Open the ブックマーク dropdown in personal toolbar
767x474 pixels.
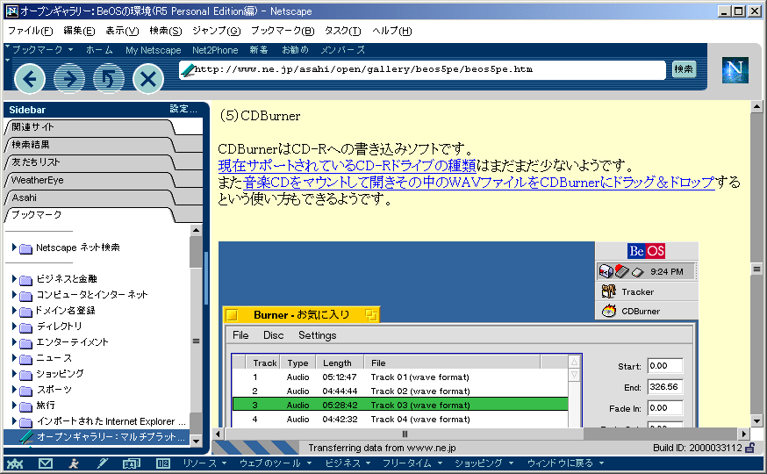42,50
